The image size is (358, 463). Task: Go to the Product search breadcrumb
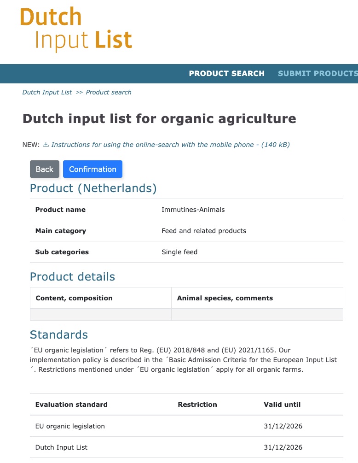pyautogui.click(x=109, y=92)
